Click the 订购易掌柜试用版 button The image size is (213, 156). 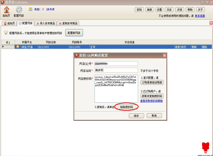pyautogui.click(x=152, y=82)
